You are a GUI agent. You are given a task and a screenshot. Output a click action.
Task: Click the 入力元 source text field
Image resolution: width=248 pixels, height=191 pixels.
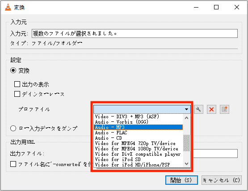coord(135,33)
